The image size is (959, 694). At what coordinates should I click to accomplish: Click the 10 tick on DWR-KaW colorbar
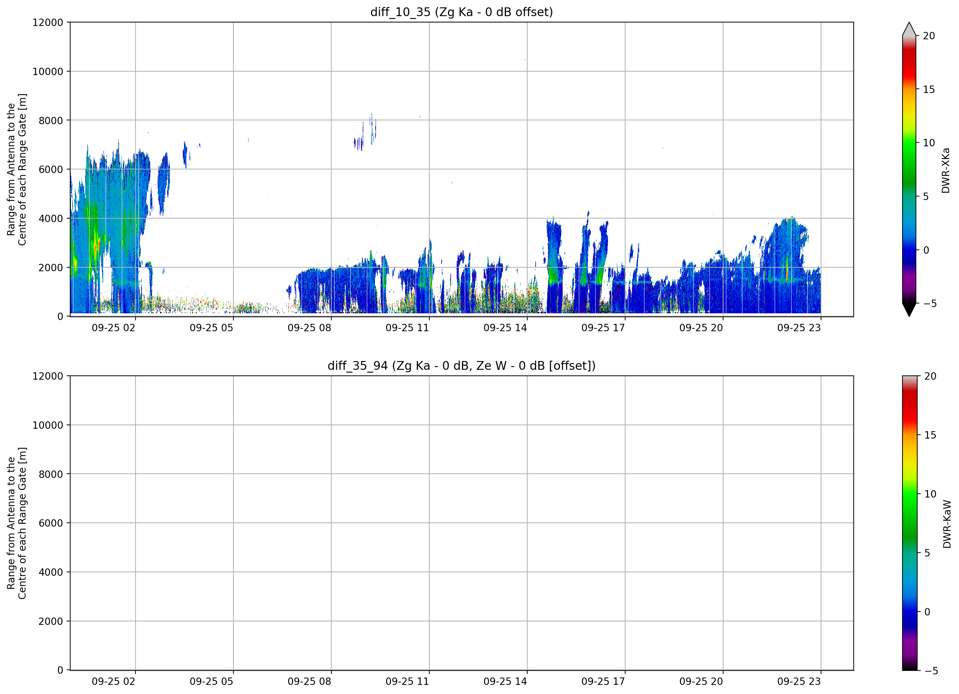pyautogui.click(x=930, y=494)
